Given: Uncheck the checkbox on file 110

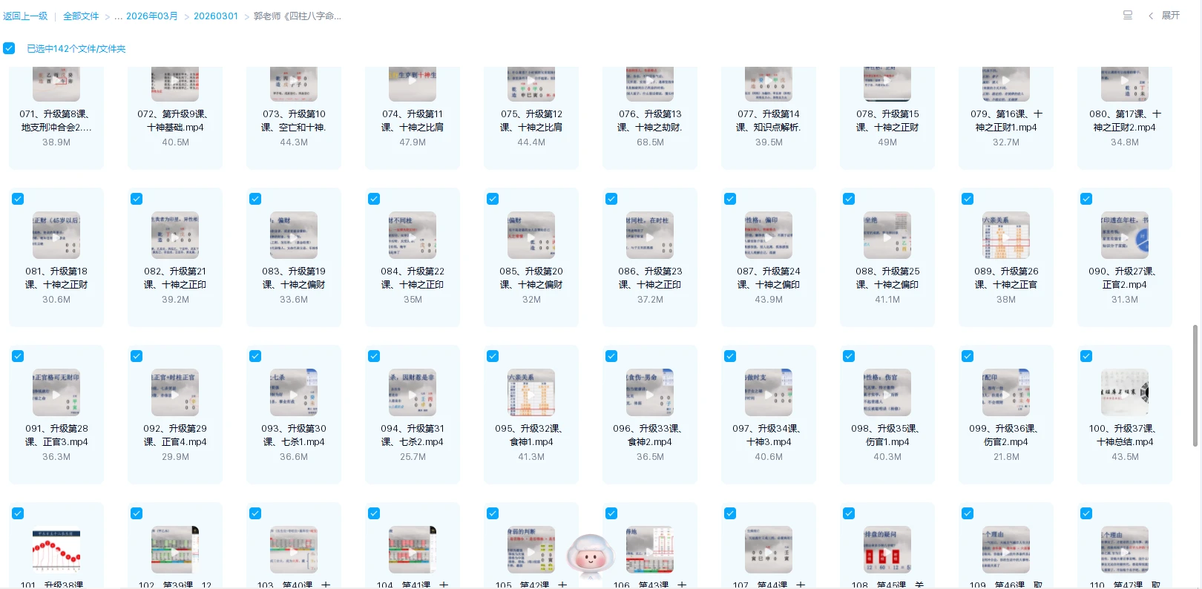Looking at the screenshot, I should click(x=1086, y=513).
